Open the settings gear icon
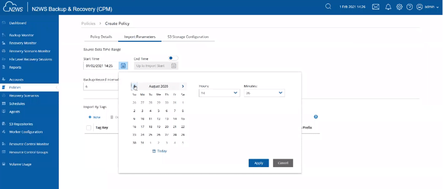This screenshot has height=189, width=443. coord(399,7)
